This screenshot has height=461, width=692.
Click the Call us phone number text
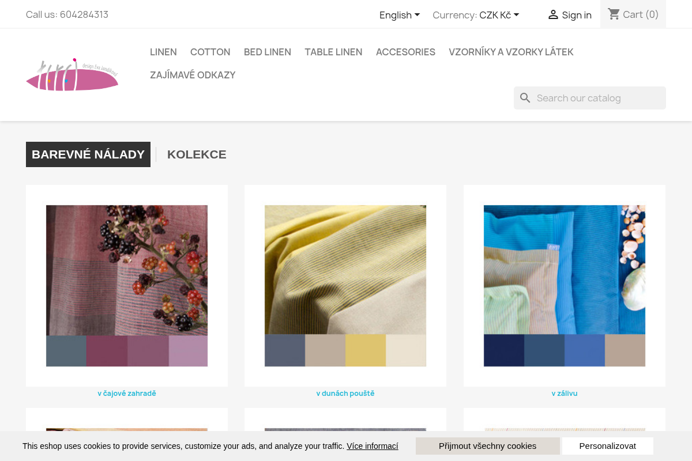67,14
